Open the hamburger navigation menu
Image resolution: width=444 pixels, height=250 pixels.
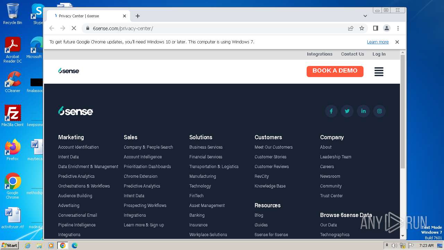[379, 72]
